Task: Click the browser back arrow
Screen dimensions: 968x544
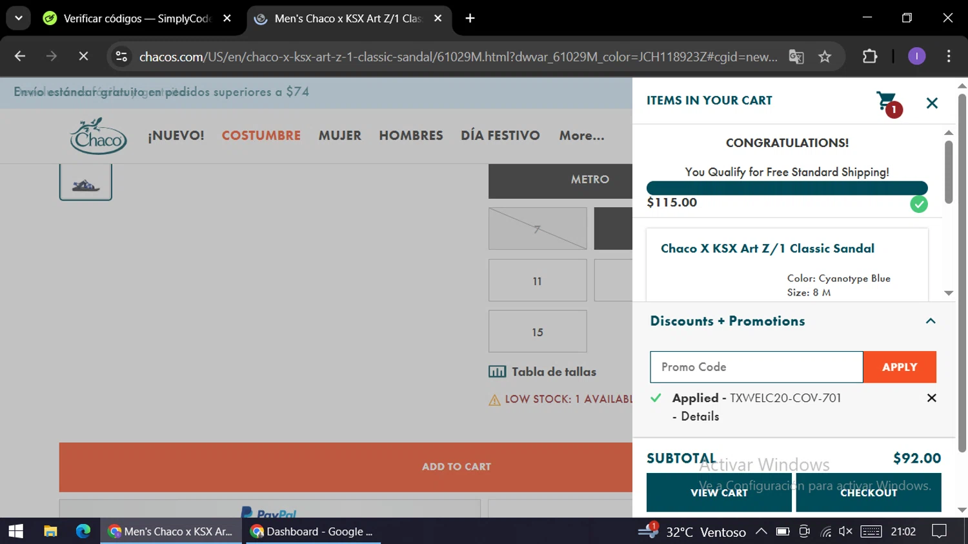Action: tap(20, 57)
